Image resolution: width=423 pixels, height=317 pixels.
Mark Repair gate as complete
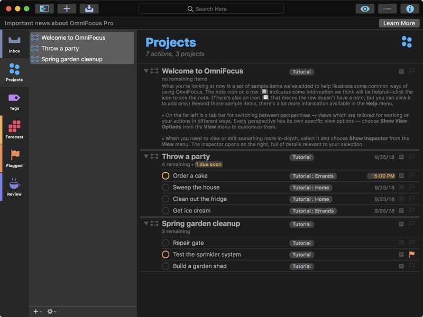click(165, 243)
